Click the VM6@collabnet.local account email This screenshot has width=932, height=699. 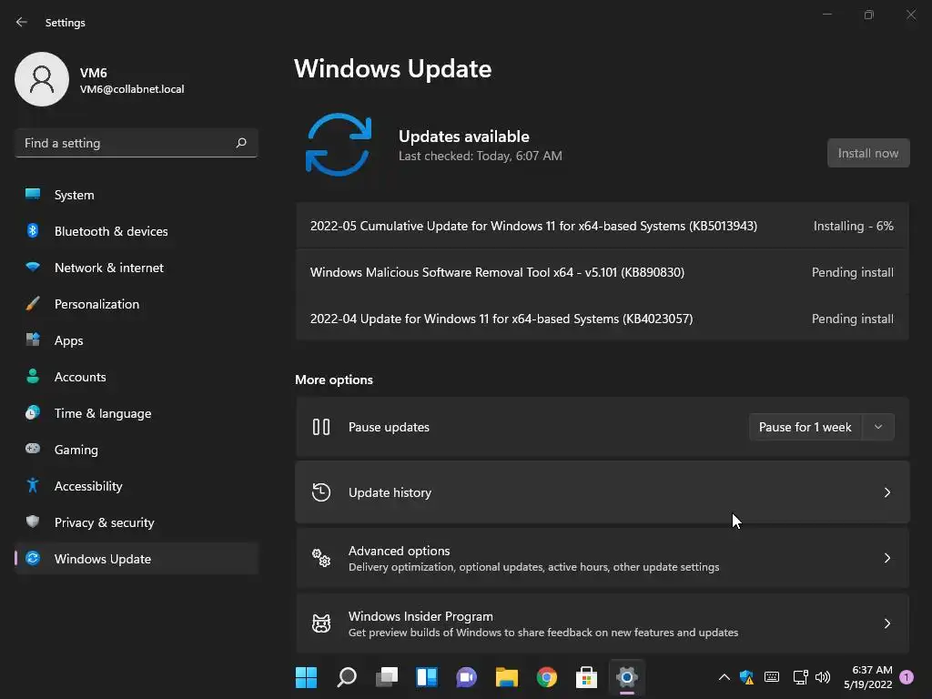pyautogui.click(x=132, y=89)
